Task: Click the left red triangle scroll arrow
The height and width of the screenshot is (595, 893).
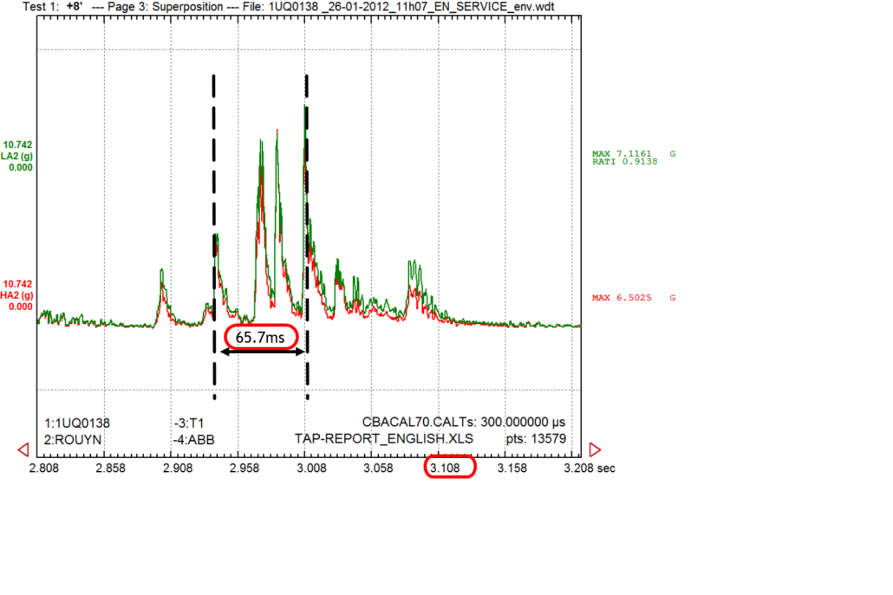Action: 23,450
